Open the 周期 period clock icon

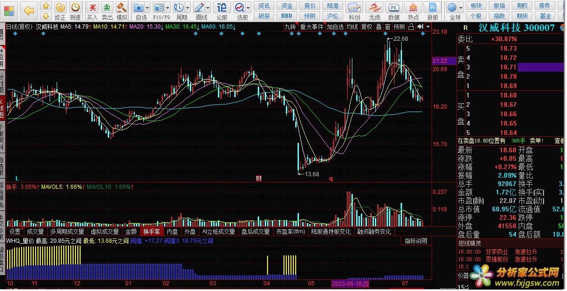click(179, 7)
